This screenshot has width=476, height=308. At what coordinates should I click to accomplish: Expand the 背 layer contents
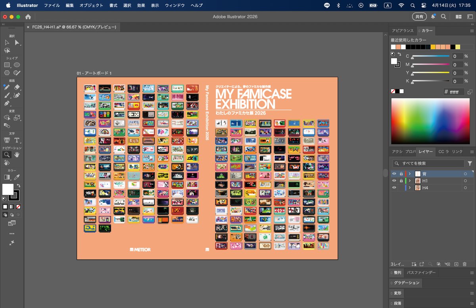410,174
